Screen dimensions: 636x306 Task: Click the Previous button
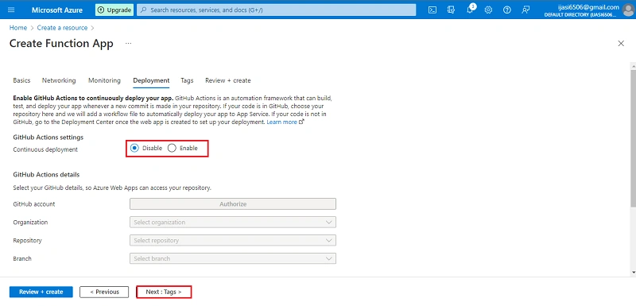pyautogui.click(x=104, y=292)
